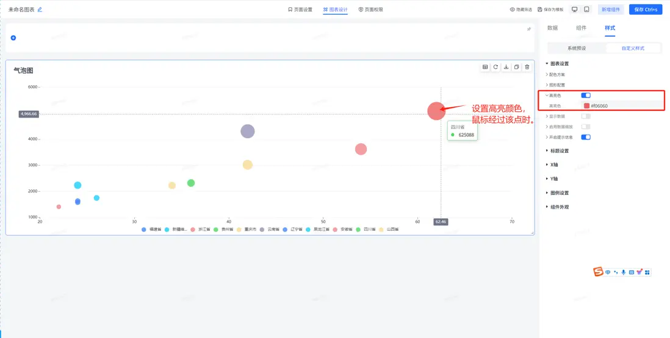670x338 pixels.
Task: Open the #f06060 highlight color swatch
Action: (586, 106)
